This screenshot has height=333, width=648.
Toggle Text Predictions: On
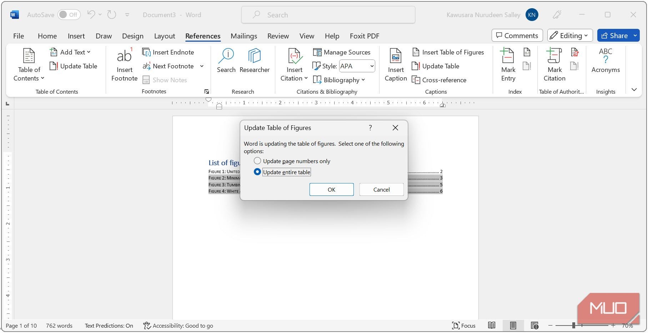click(109, 326)
